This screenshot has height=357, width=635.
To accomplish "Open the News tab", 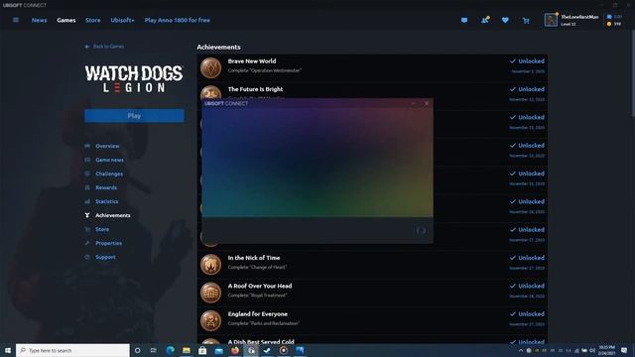I will pyautogui.click(x=40, y=20).
